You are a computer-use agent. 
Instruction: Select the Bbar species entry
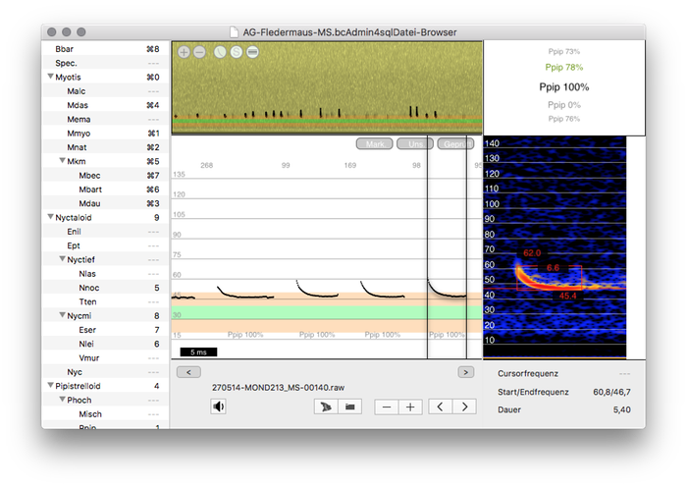66,48
